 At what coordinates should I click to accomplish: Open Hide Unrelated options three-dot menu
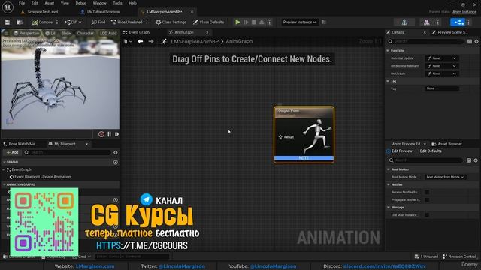click(147, 22)
